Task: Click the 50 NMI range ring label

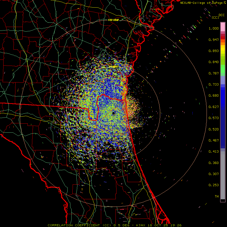Action: click(113, 67)
